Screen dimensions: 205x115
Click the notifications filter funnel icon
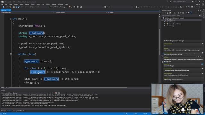click(167, 1)
